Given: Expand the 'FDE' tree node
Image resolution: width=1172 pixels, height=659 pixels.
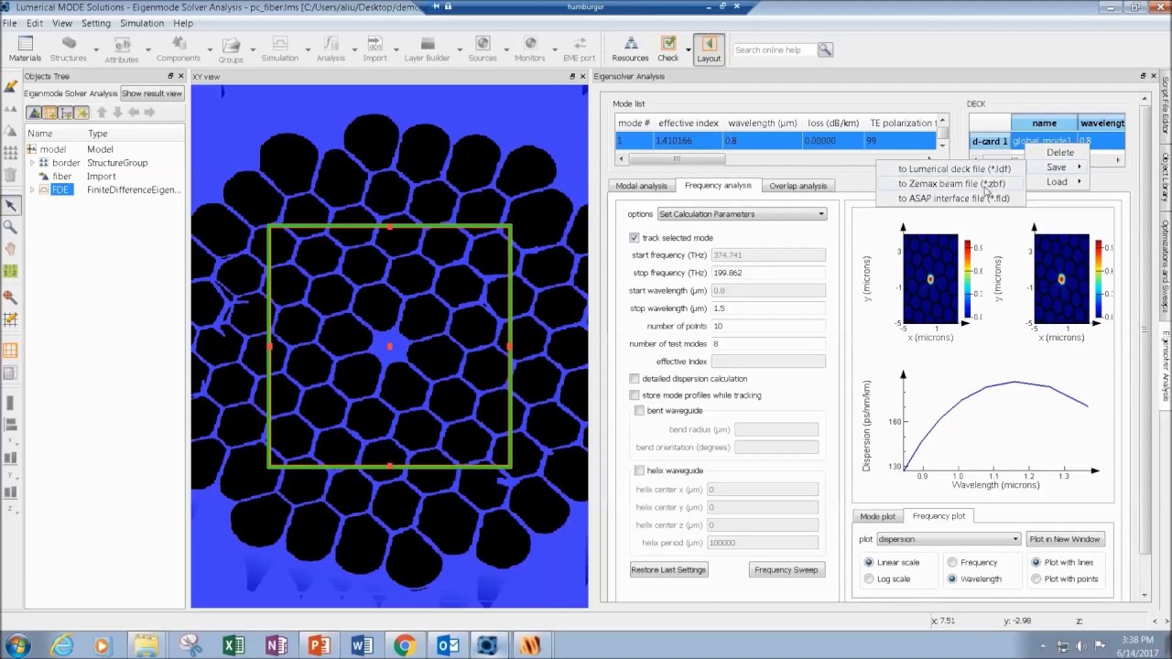Looking at the screenshot, I should coord(32,190).
